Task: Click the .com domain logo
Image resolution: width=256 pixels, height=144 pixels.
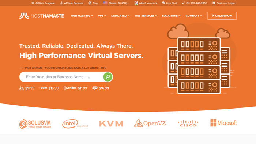Action: coord(43,88)
